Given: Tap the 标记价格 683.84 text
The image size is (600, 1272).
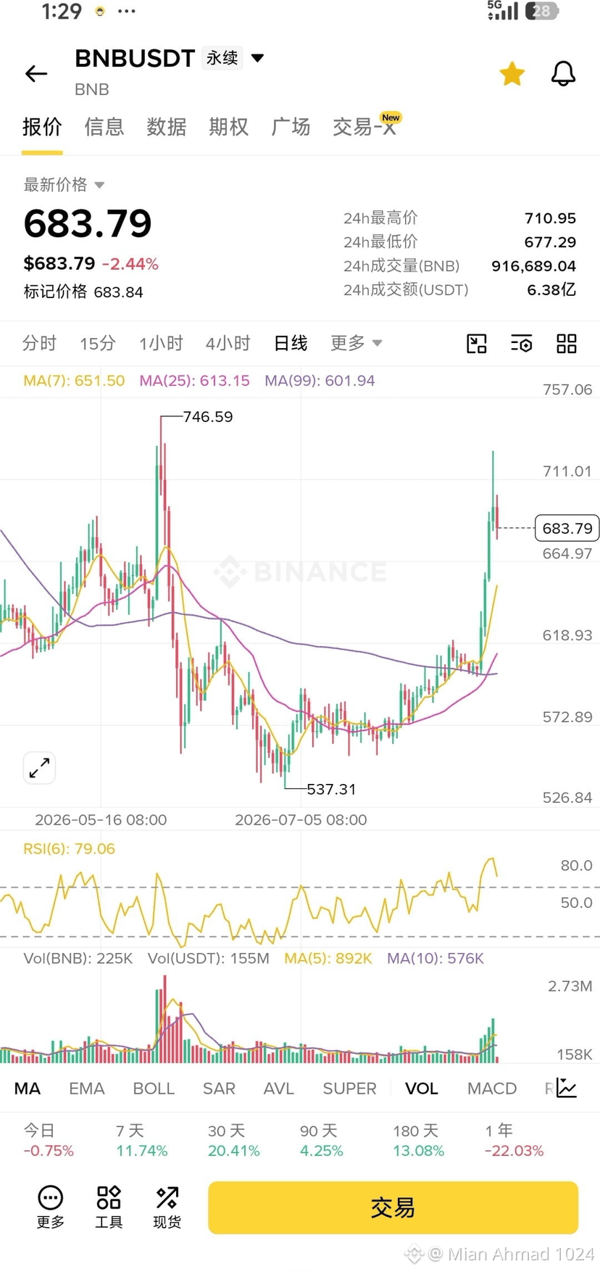Looking at the screenshot, I should [x=83, y=292].
